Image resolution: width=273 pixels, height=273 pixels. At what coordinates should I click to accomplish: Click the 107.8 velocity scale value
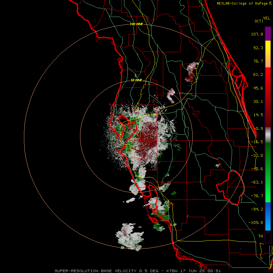coord(257,34)
